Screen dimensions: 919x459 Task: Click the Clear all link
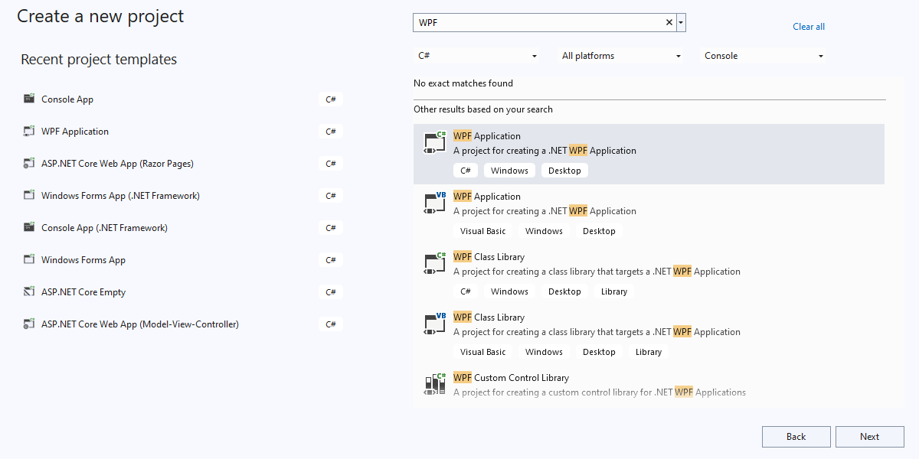(x=809, y=27)
